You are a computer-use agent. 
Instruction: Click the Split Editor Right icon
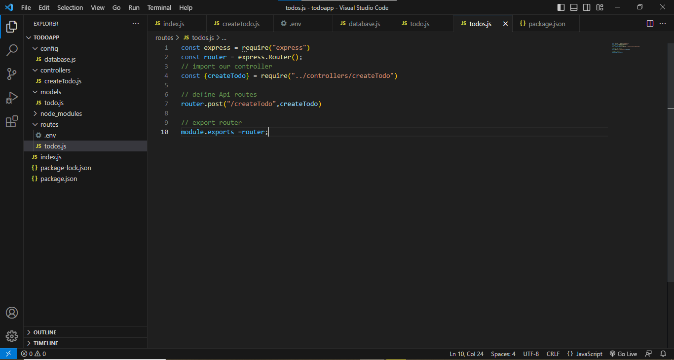click(x=650, y=24)
